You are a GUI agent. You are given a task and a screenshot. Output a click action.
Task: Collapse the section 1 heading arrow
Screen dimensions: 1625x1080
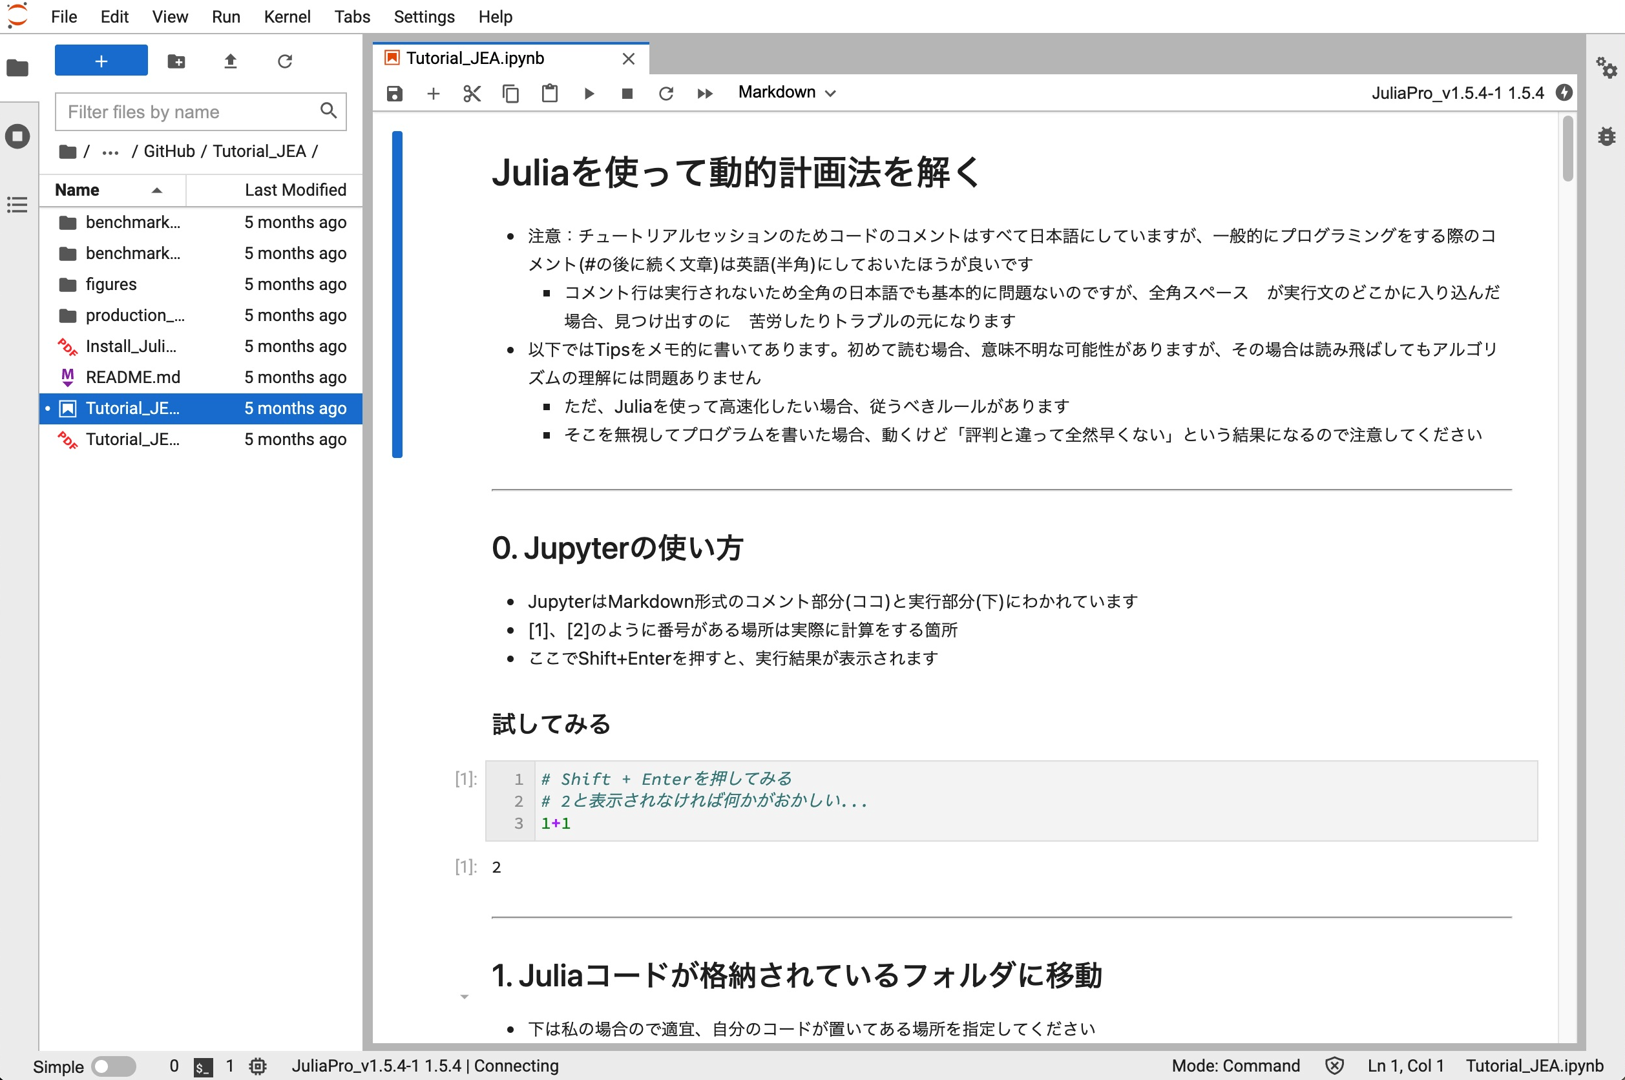point(465,997)
